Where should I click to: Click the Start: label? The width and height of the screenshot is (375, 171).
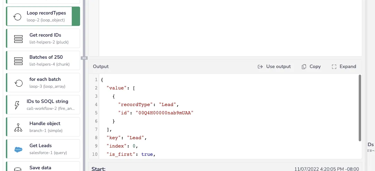click(98, 169)
